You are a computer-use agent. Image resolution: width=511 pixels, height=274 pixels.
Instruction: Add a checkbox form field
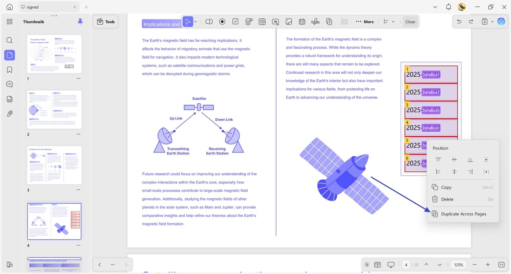click(x=235, y=22)
